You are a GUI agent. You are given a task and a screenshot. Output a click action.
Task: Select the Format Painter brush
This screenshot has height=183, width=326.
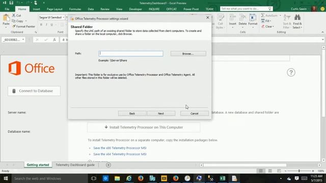(14, 26)
